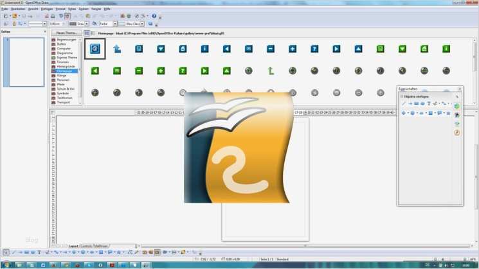The width and height of the screenshot is (479, 269).
Task: Open the Windows Start menu
Action: [x=6, y=265]
